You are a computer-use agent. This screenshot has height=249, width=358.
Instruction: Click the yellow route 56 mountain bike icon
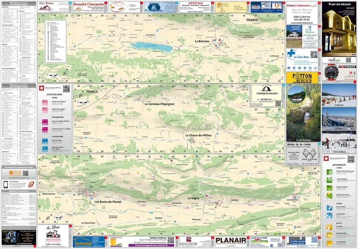point(329,235)
